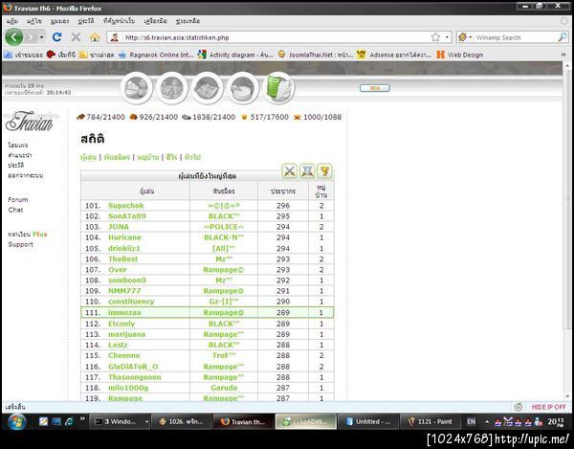Show hidden system tray icons arrow
The width and height of the screenshot is (574, 449).
tap(487, 422)
